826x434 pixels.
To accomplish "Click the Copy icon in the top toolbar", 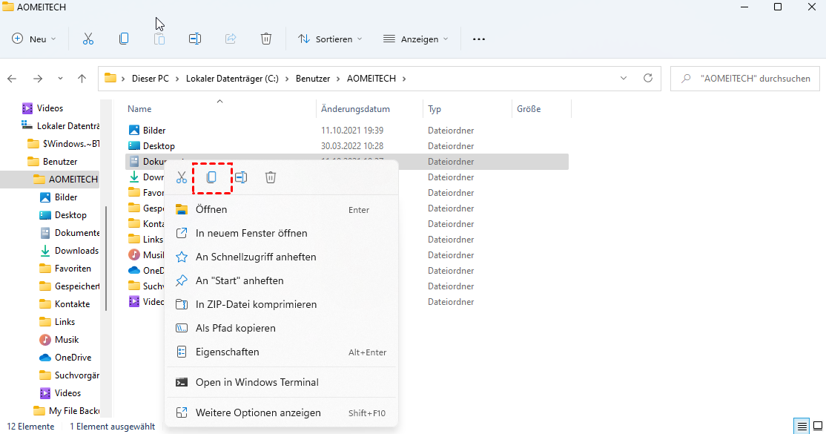I will pos(124,39).
